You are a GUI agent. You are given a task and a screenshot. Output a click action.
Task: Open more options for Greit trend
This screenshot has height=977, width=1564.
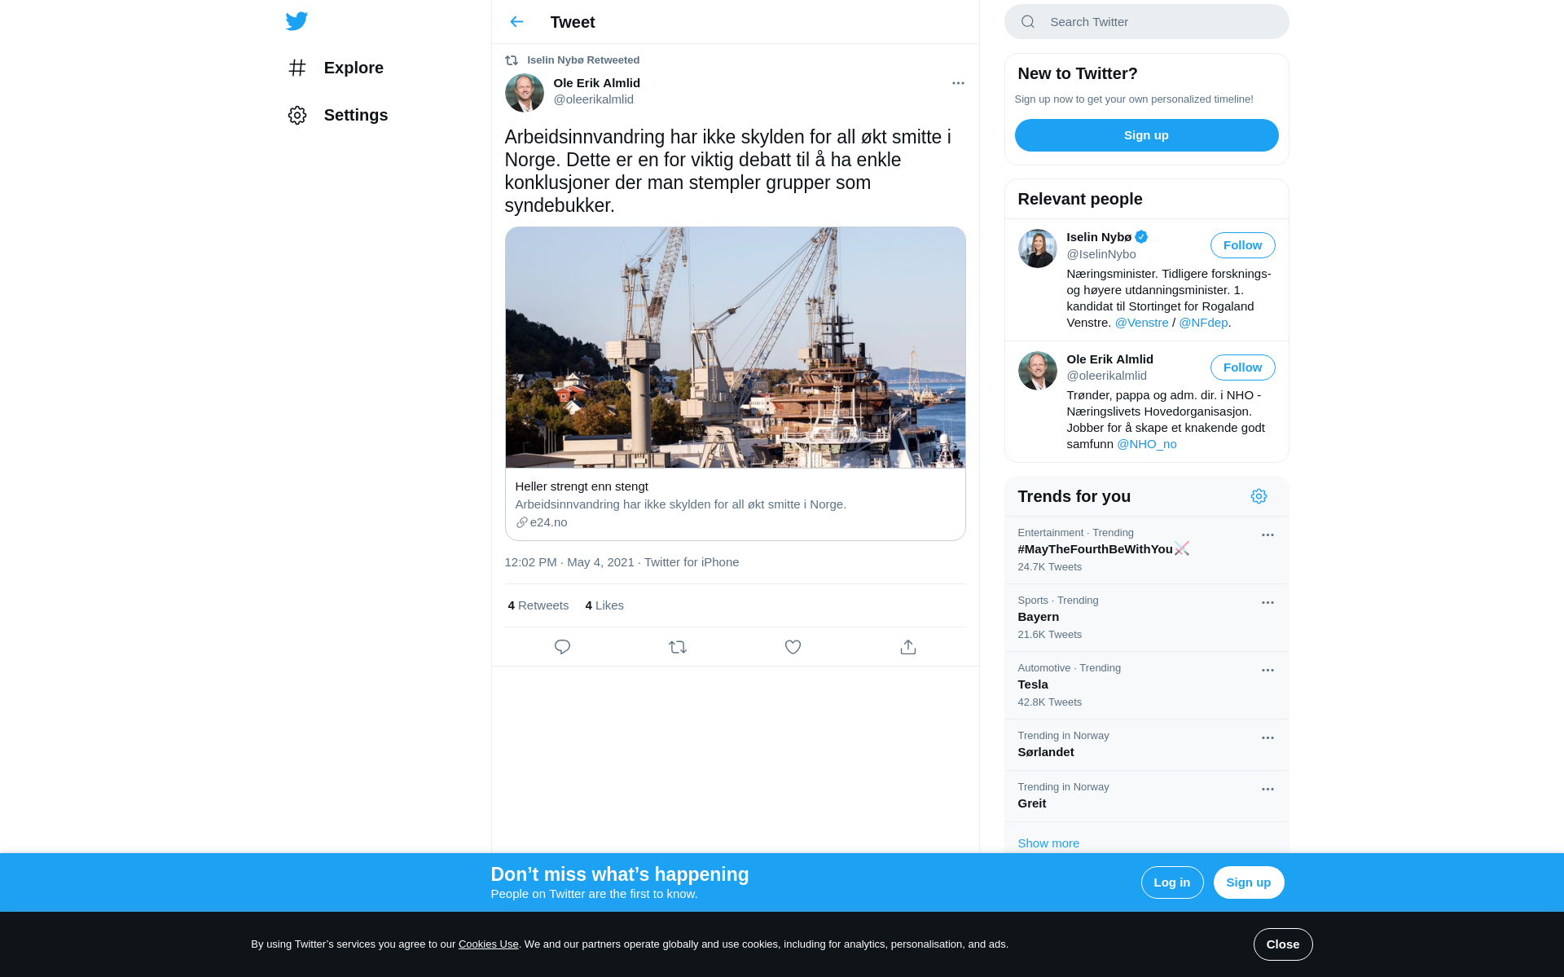[1267, 790]
